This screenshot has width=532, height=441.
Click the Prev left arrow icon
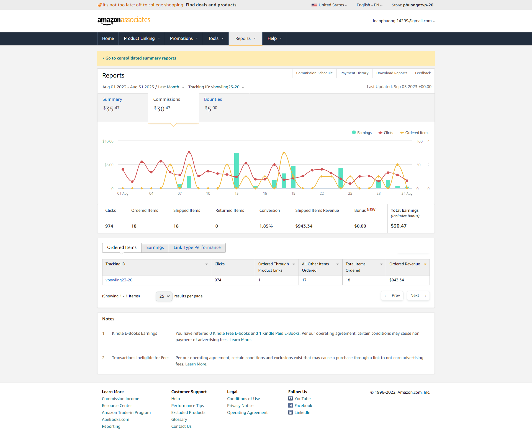(x=387, y=296)
